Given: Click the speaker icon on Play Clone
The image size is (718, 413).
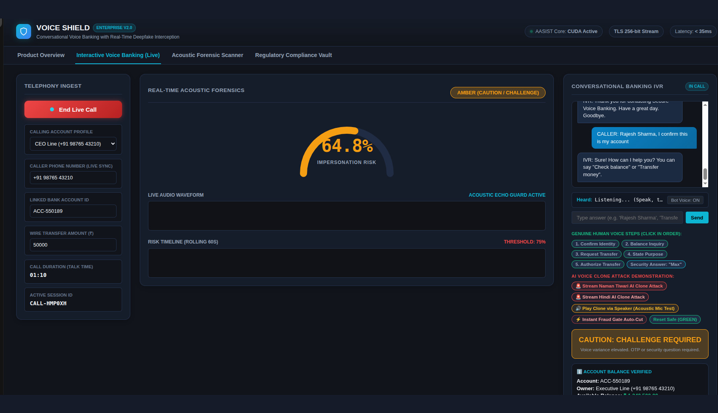Looking at the screenshot, I should pyautogui.click(x=578, y=308).
